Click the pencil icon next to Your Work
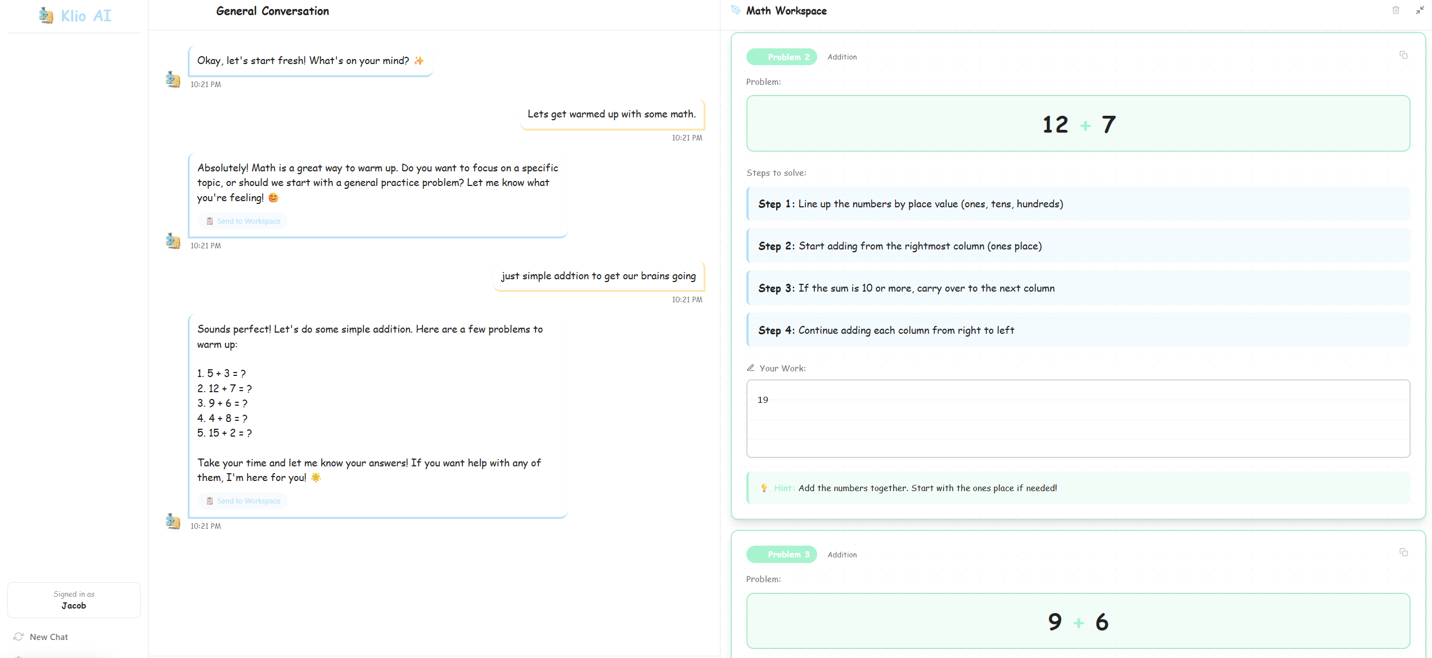The width and height of the screenshot is (1432, 658). click(750, 368)
